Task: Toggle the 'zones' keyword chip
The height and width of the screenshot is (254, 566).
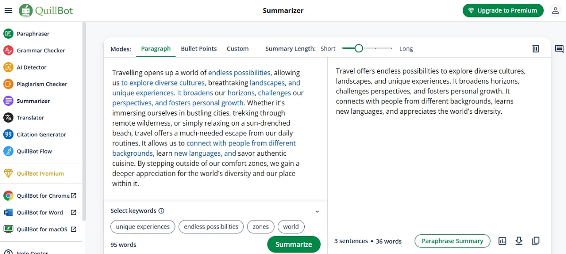Action: tap(260, 227)
